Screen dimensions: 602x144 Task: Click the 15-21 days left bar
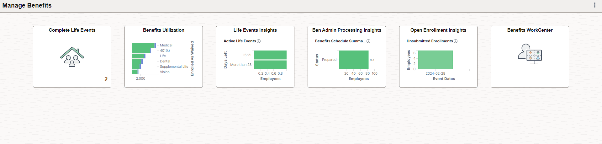pos(270,55)
